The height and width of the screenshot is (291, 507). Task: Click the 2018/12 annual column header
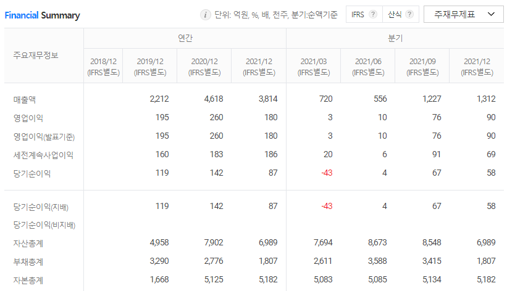[103, 67]
